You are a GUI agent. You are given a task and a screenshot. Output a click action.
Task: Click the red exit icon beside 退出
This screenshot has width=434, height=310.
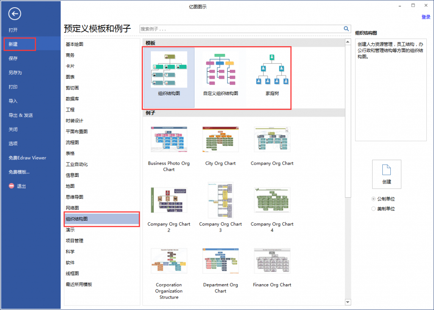11,186
